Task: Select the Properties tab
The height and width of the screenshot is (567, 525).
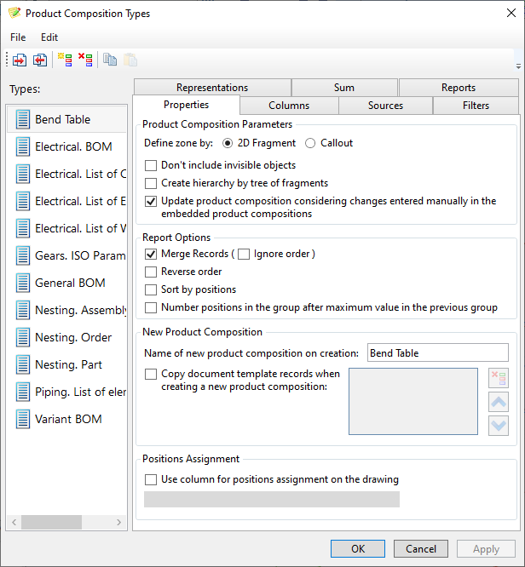Action: tap(186, 105)
